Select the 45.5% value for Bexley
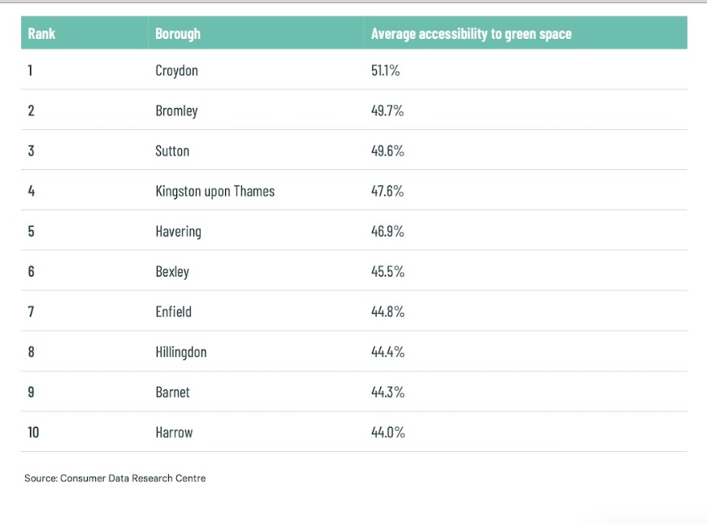 click(x=388, y=272)
